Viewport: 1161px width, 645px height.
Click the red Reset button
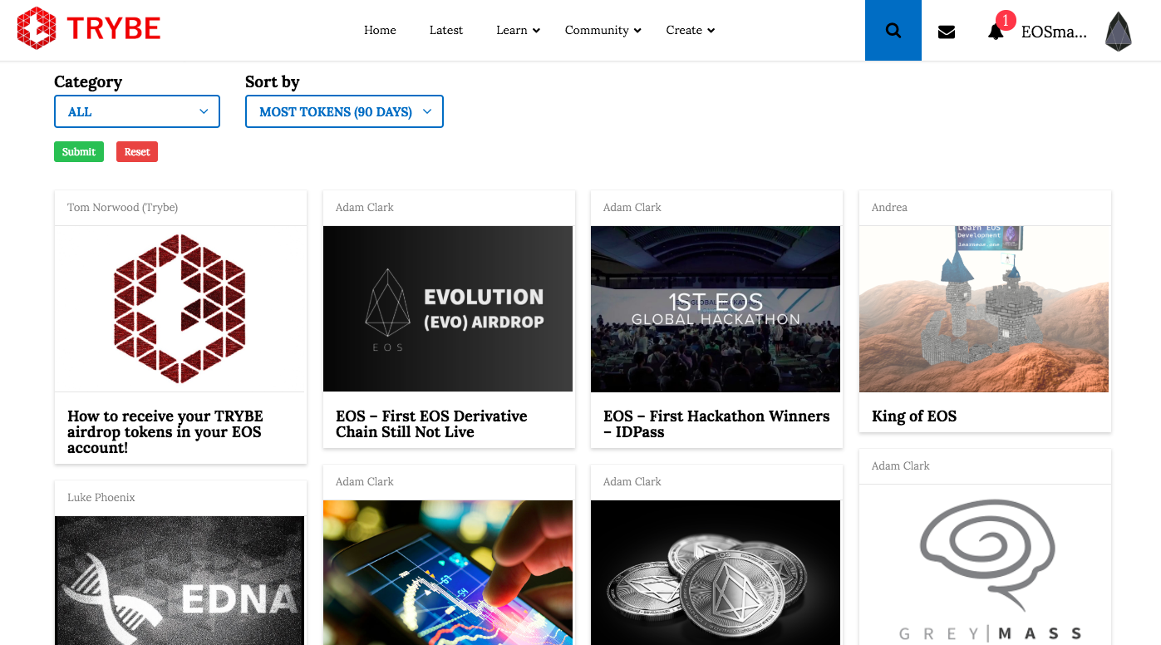coord(137,151)
